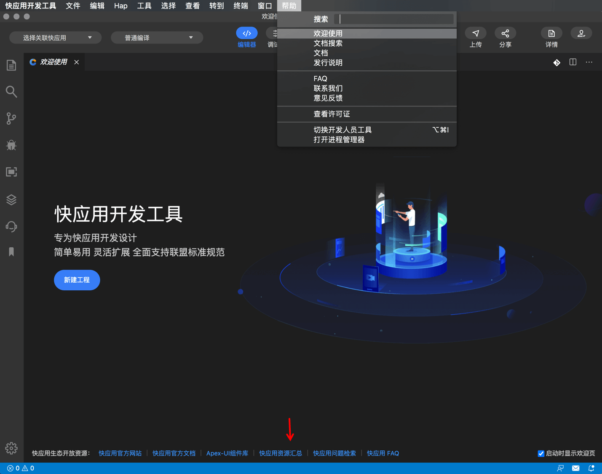Open the Source Control panel

tap(11, 118)
